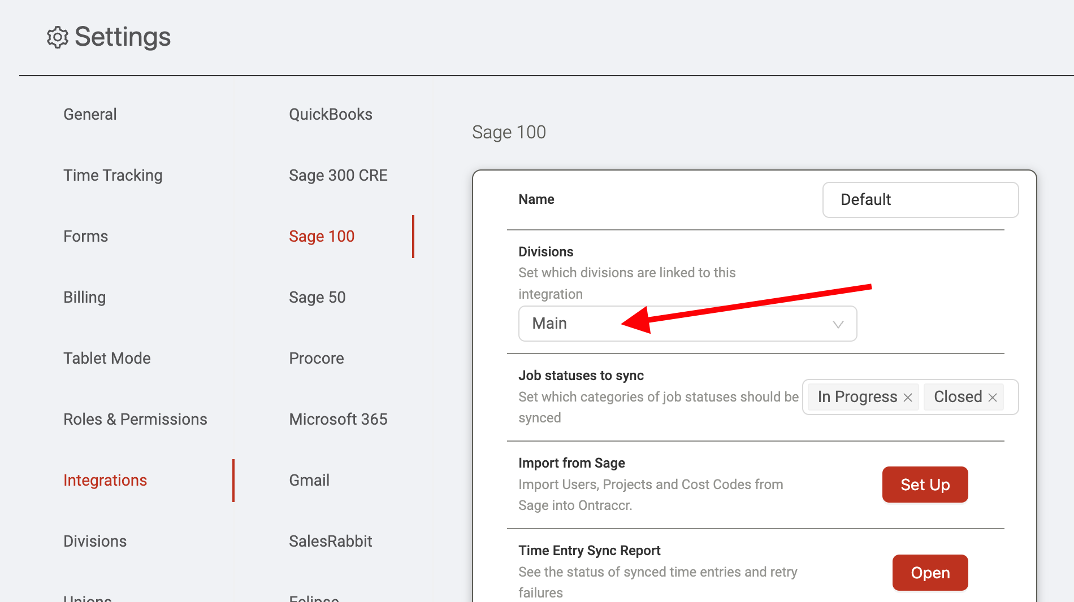Viewport: 1074px width, 602px height.
Task: Edit the Name field with Default
Action: pos(920,199)
